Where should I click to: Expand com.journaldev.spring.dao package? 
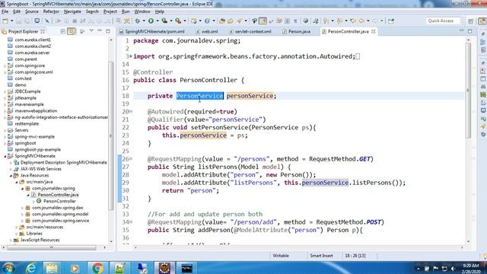[x=22, y=208]
